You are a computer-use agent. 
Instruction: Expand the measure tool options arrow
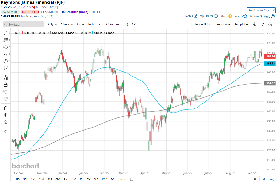[x=10, y=68]
